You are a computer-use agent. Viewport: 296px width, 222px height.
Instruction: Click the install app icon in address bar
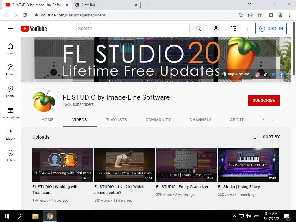[x=241, y=15]
